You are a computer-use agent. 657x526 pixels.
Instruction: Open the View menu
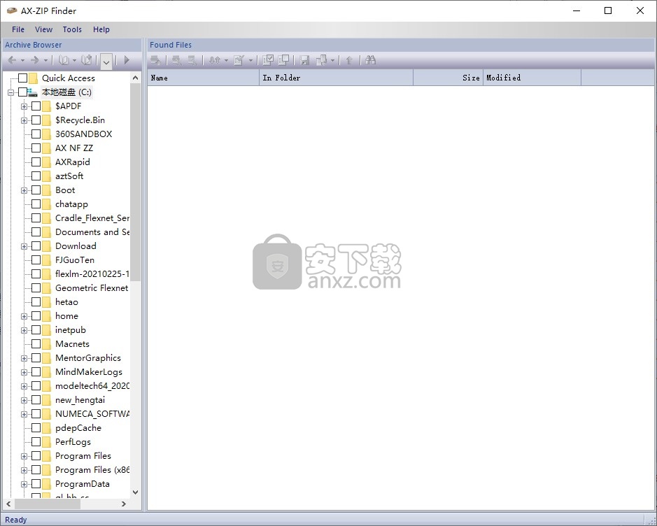click(43, 29)
